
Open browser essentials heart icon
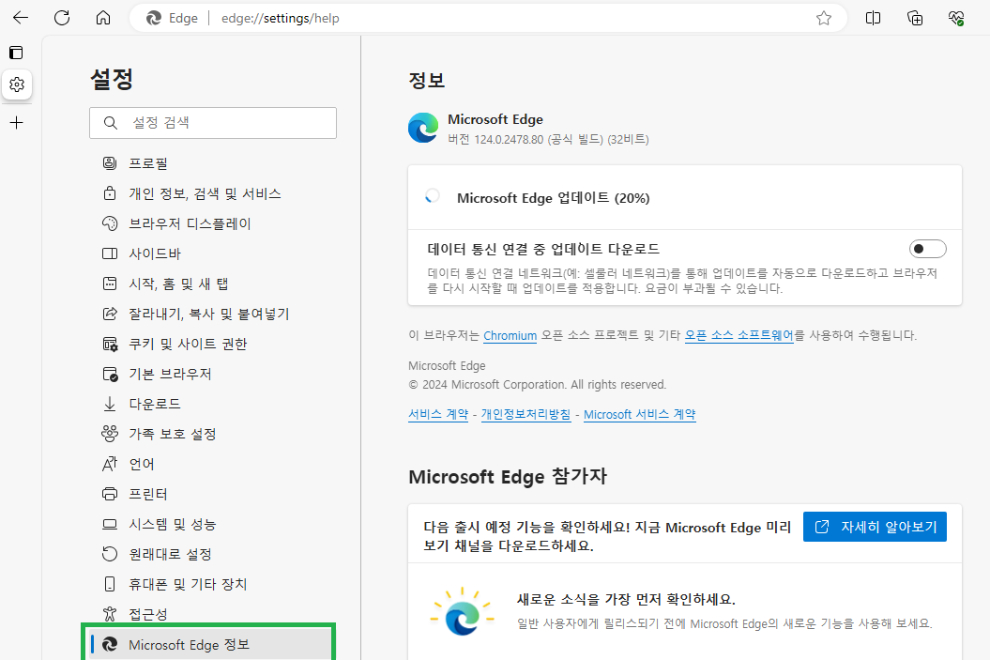(956, 19)
